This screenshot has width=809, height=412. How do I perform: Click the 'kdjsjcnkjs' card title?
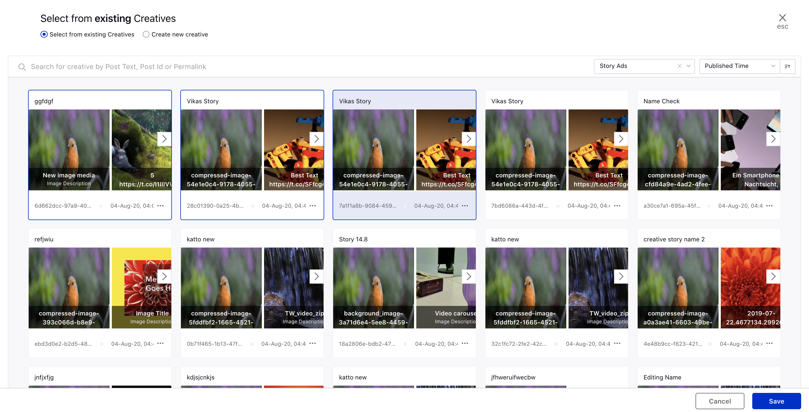tap(201, 377)
